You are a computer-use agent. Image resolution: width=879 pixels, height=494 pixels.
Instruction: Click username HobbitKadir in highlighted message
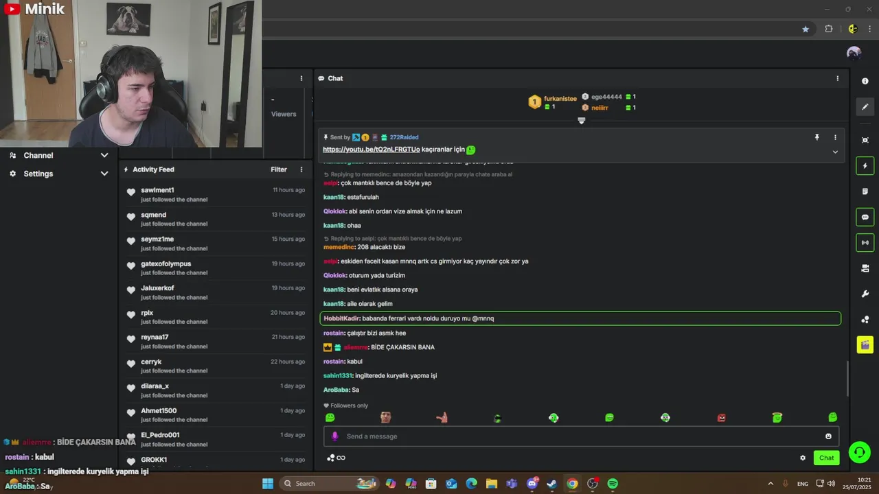pyautogui.click(x=341, y=318)
